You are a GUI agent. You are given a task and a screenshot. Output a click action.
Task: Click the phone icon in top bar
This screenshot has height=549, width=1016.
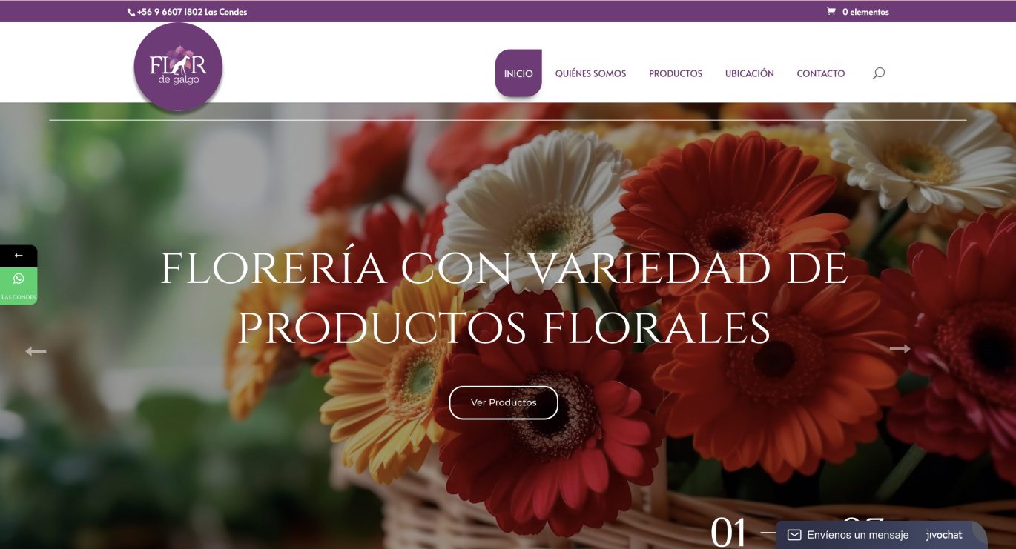coord(131,12)
